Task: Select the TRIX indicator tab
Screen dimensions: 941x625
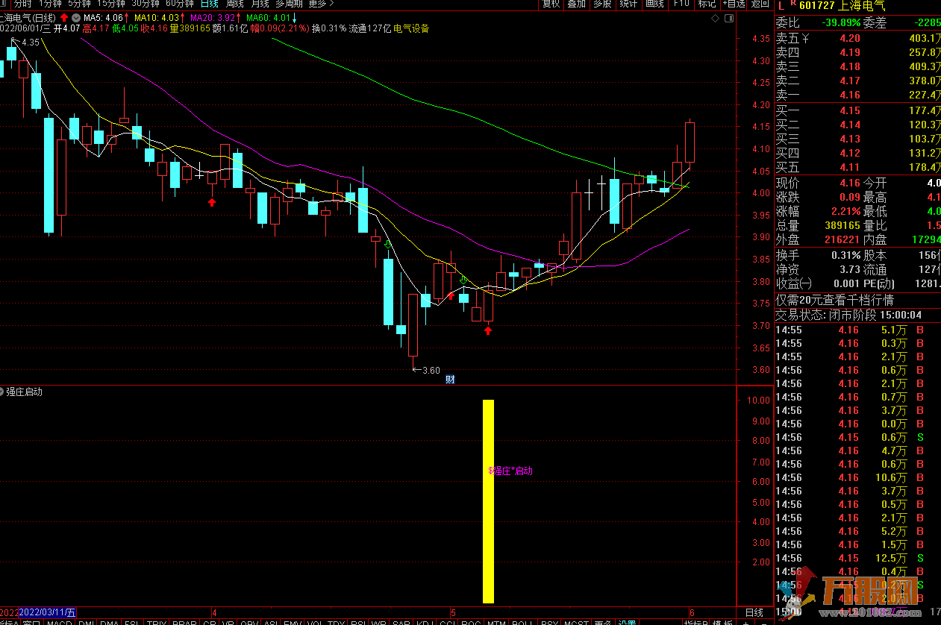Action: [157, 621]
